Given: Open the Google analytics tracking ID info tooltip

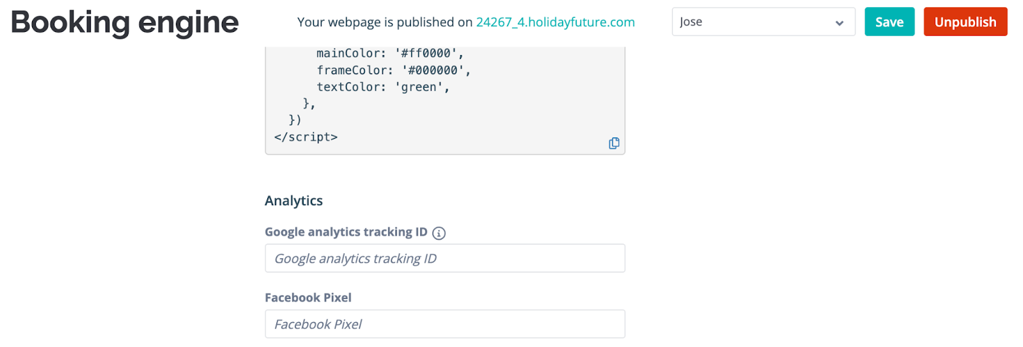Looking at the screenshot, I should tap(439, 233).
